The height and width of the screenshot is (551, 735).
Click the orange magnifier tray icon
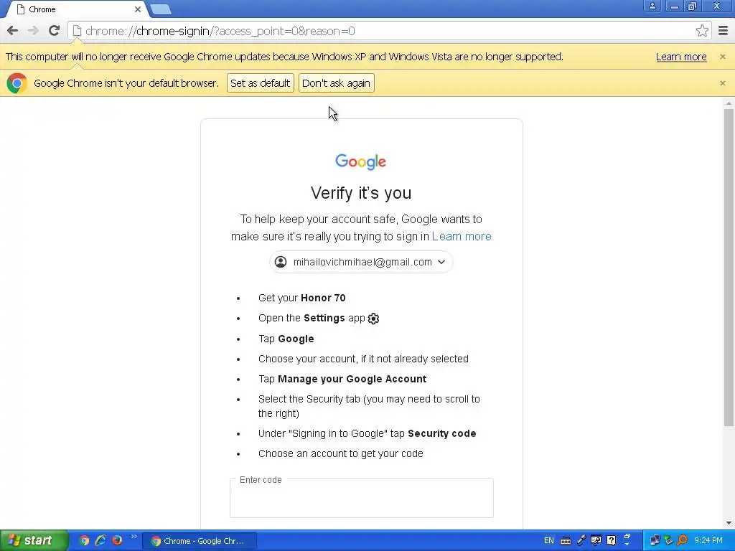pyautogui.click(x=683, y=541)
